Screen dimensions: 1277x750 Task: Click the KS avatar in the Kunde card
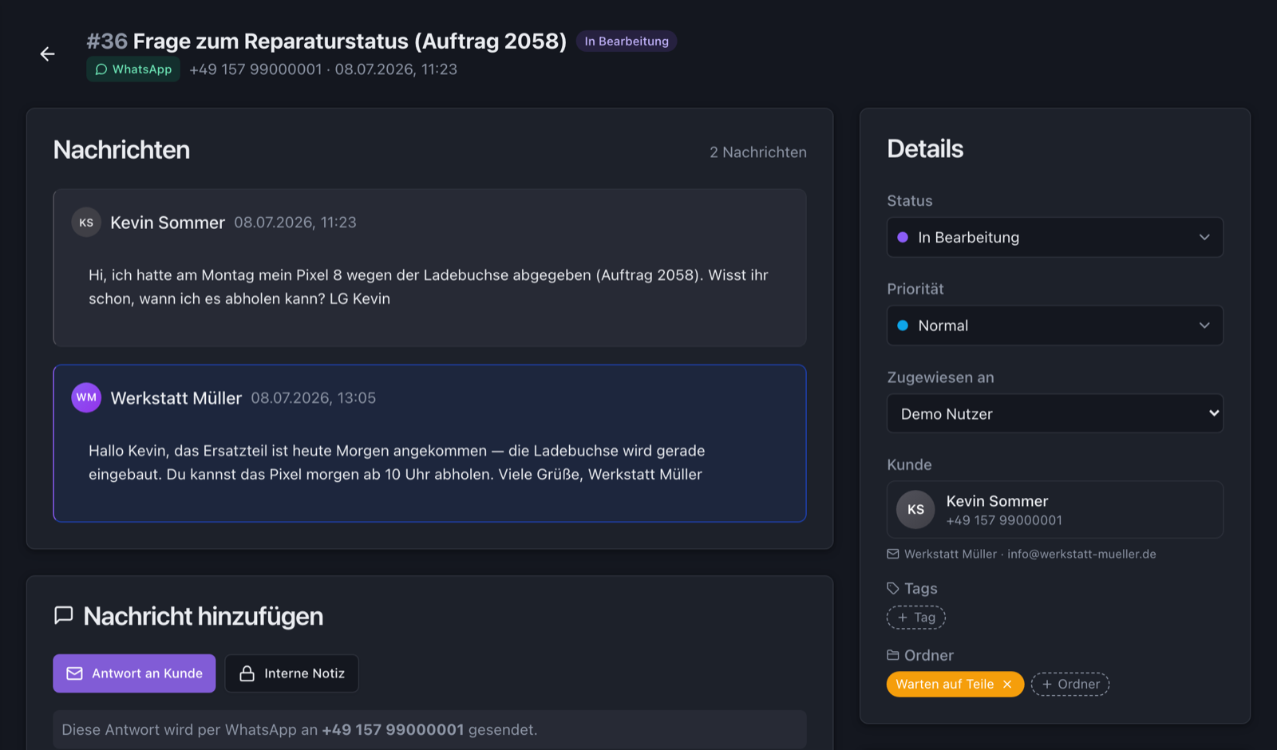(915, 509)
